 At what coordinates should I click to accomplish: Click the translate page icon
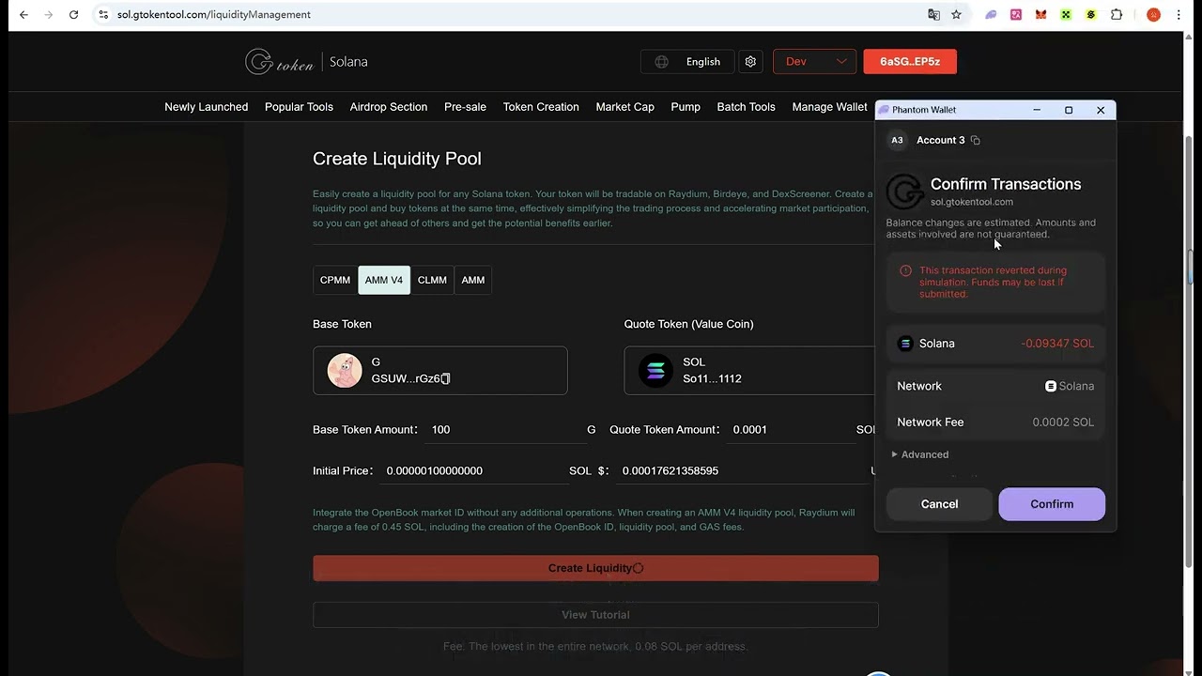[933, 14]
